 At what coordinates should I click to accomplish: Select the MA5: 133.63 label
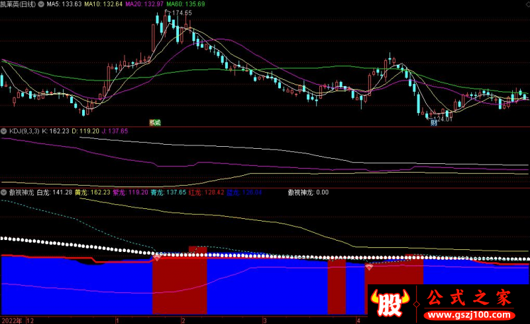point(64,4)
